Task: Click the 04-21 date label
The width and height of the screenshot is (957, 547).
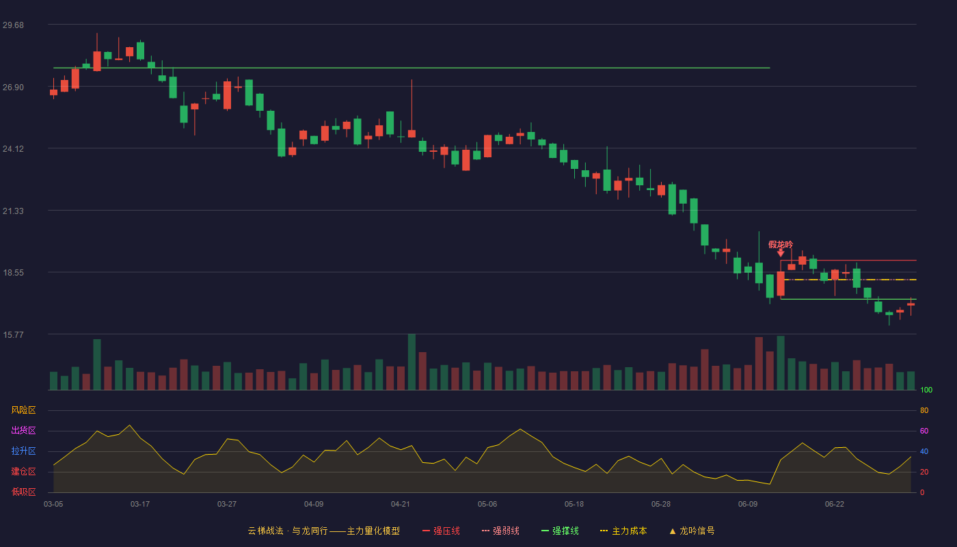Action: coord(401,504)
